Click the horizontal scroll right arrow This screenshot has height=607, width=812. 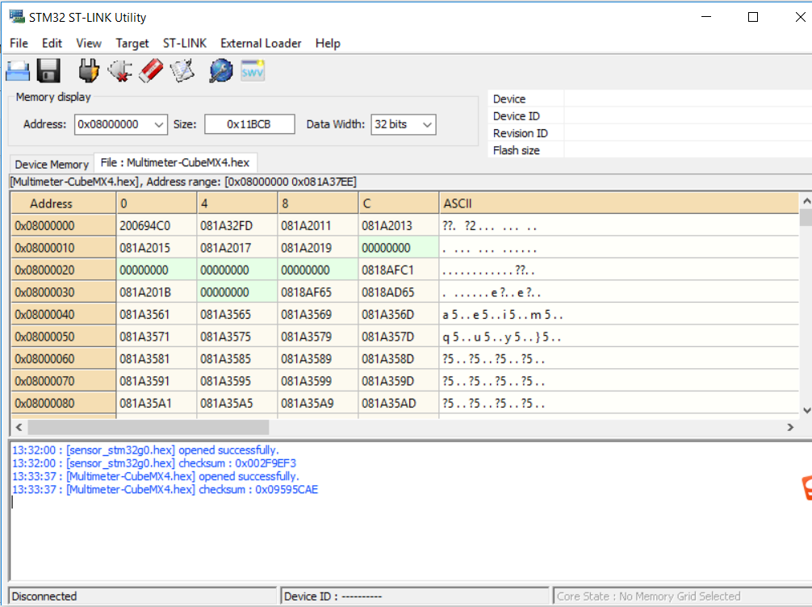[x=790, y=427]
